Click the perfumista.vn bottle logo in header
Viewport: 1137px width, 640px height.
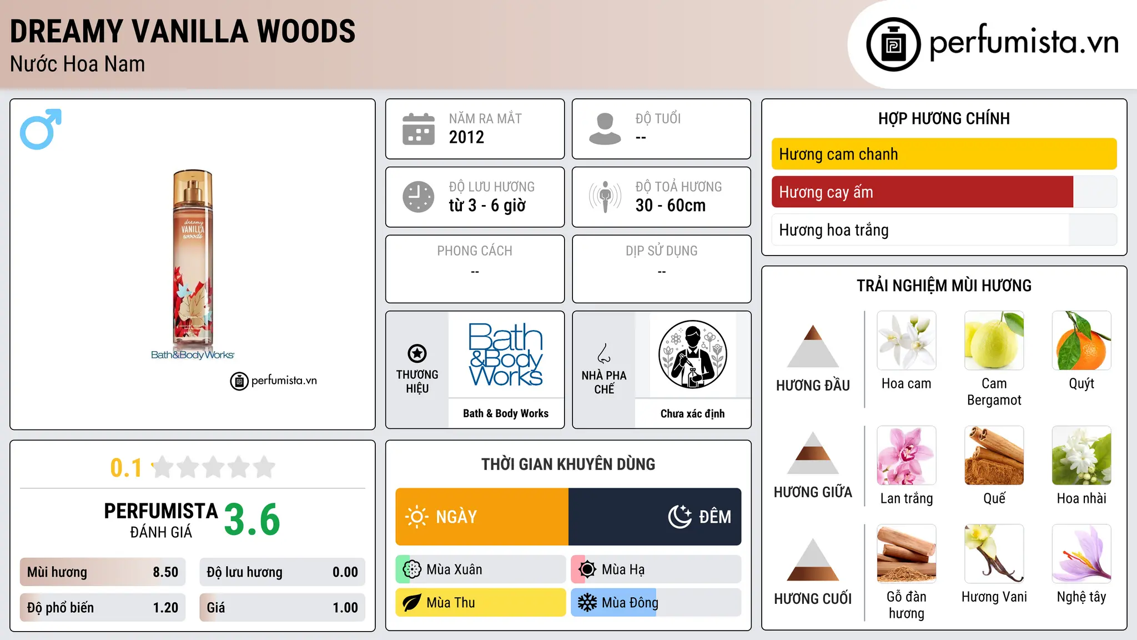tap(893, 44)
